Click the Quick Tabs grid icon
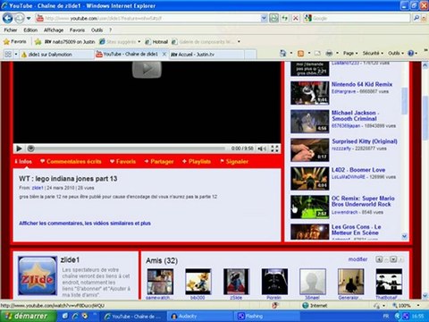 8,55
